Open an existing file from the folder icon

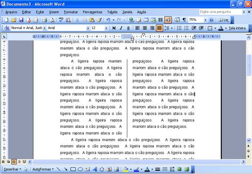(14, 20)
